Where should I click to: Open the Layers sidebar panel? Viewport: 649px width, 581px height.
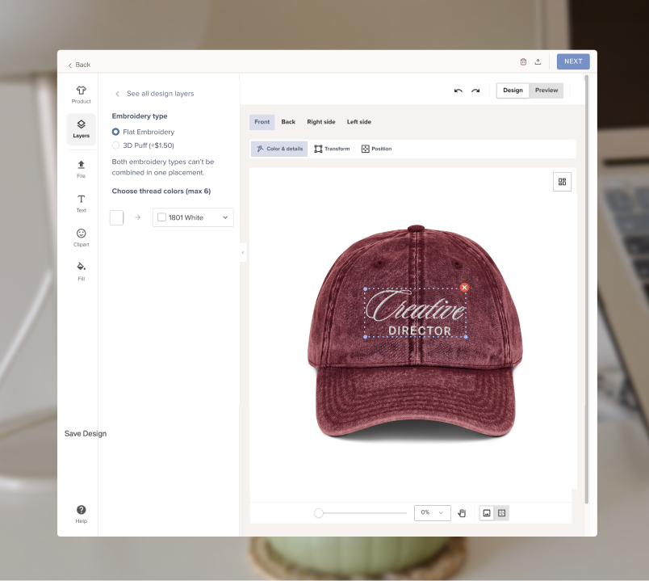81,128
